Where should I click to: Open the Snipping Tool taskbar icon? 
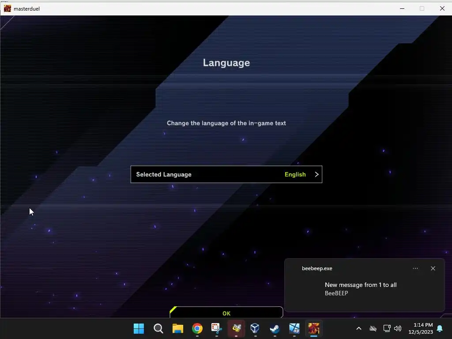tap(216, 328)
